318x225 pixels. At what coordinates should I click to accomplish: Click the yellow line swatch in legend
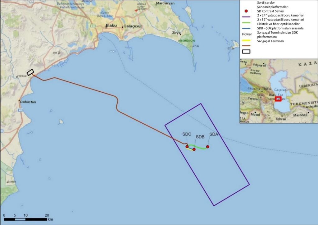(246, 41)
